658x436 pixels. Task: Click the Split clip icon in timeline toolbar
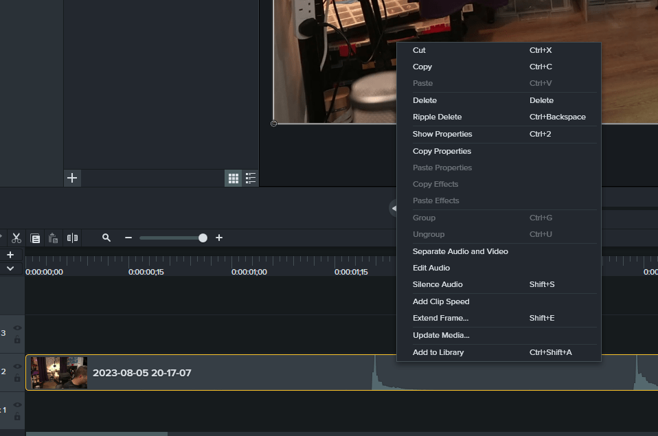tap(72, 238)
